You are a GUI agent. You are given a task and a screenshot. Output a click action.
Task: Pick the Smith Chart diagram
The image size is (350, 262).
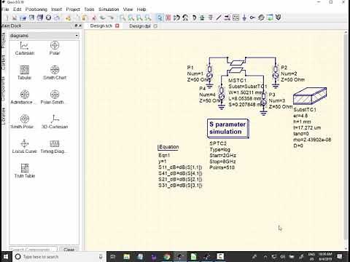pyautogui.click(x=55, y=73)
